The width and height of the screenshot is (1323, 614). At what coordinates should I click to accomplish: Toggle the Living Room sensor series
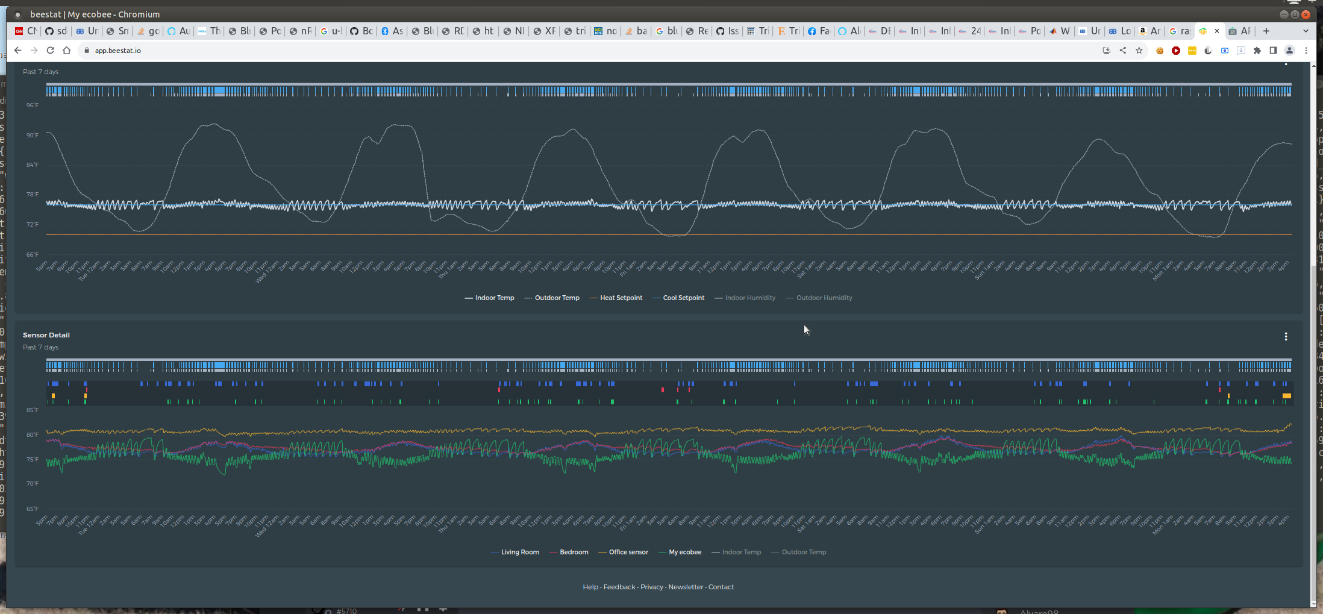tap(519, 552)
